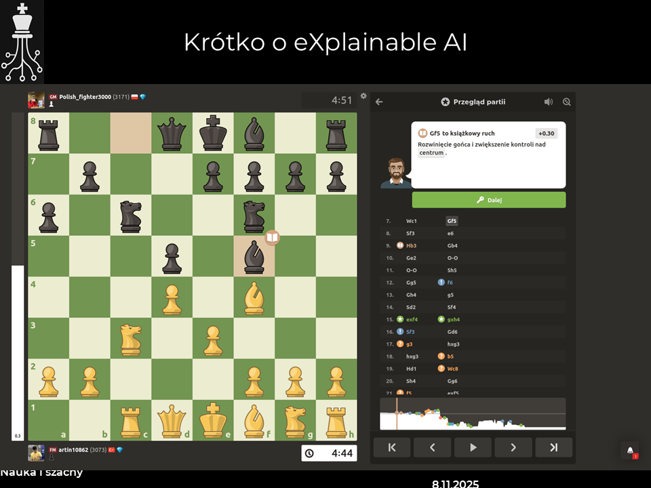
Task: Click the book move icon on f5
Action: coord(272,237)
